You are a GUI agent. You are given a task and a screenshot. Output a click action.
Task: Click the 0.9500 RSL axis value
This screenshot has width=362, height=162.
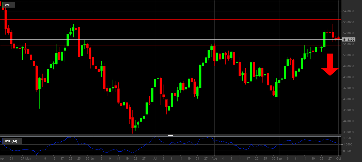349,150
